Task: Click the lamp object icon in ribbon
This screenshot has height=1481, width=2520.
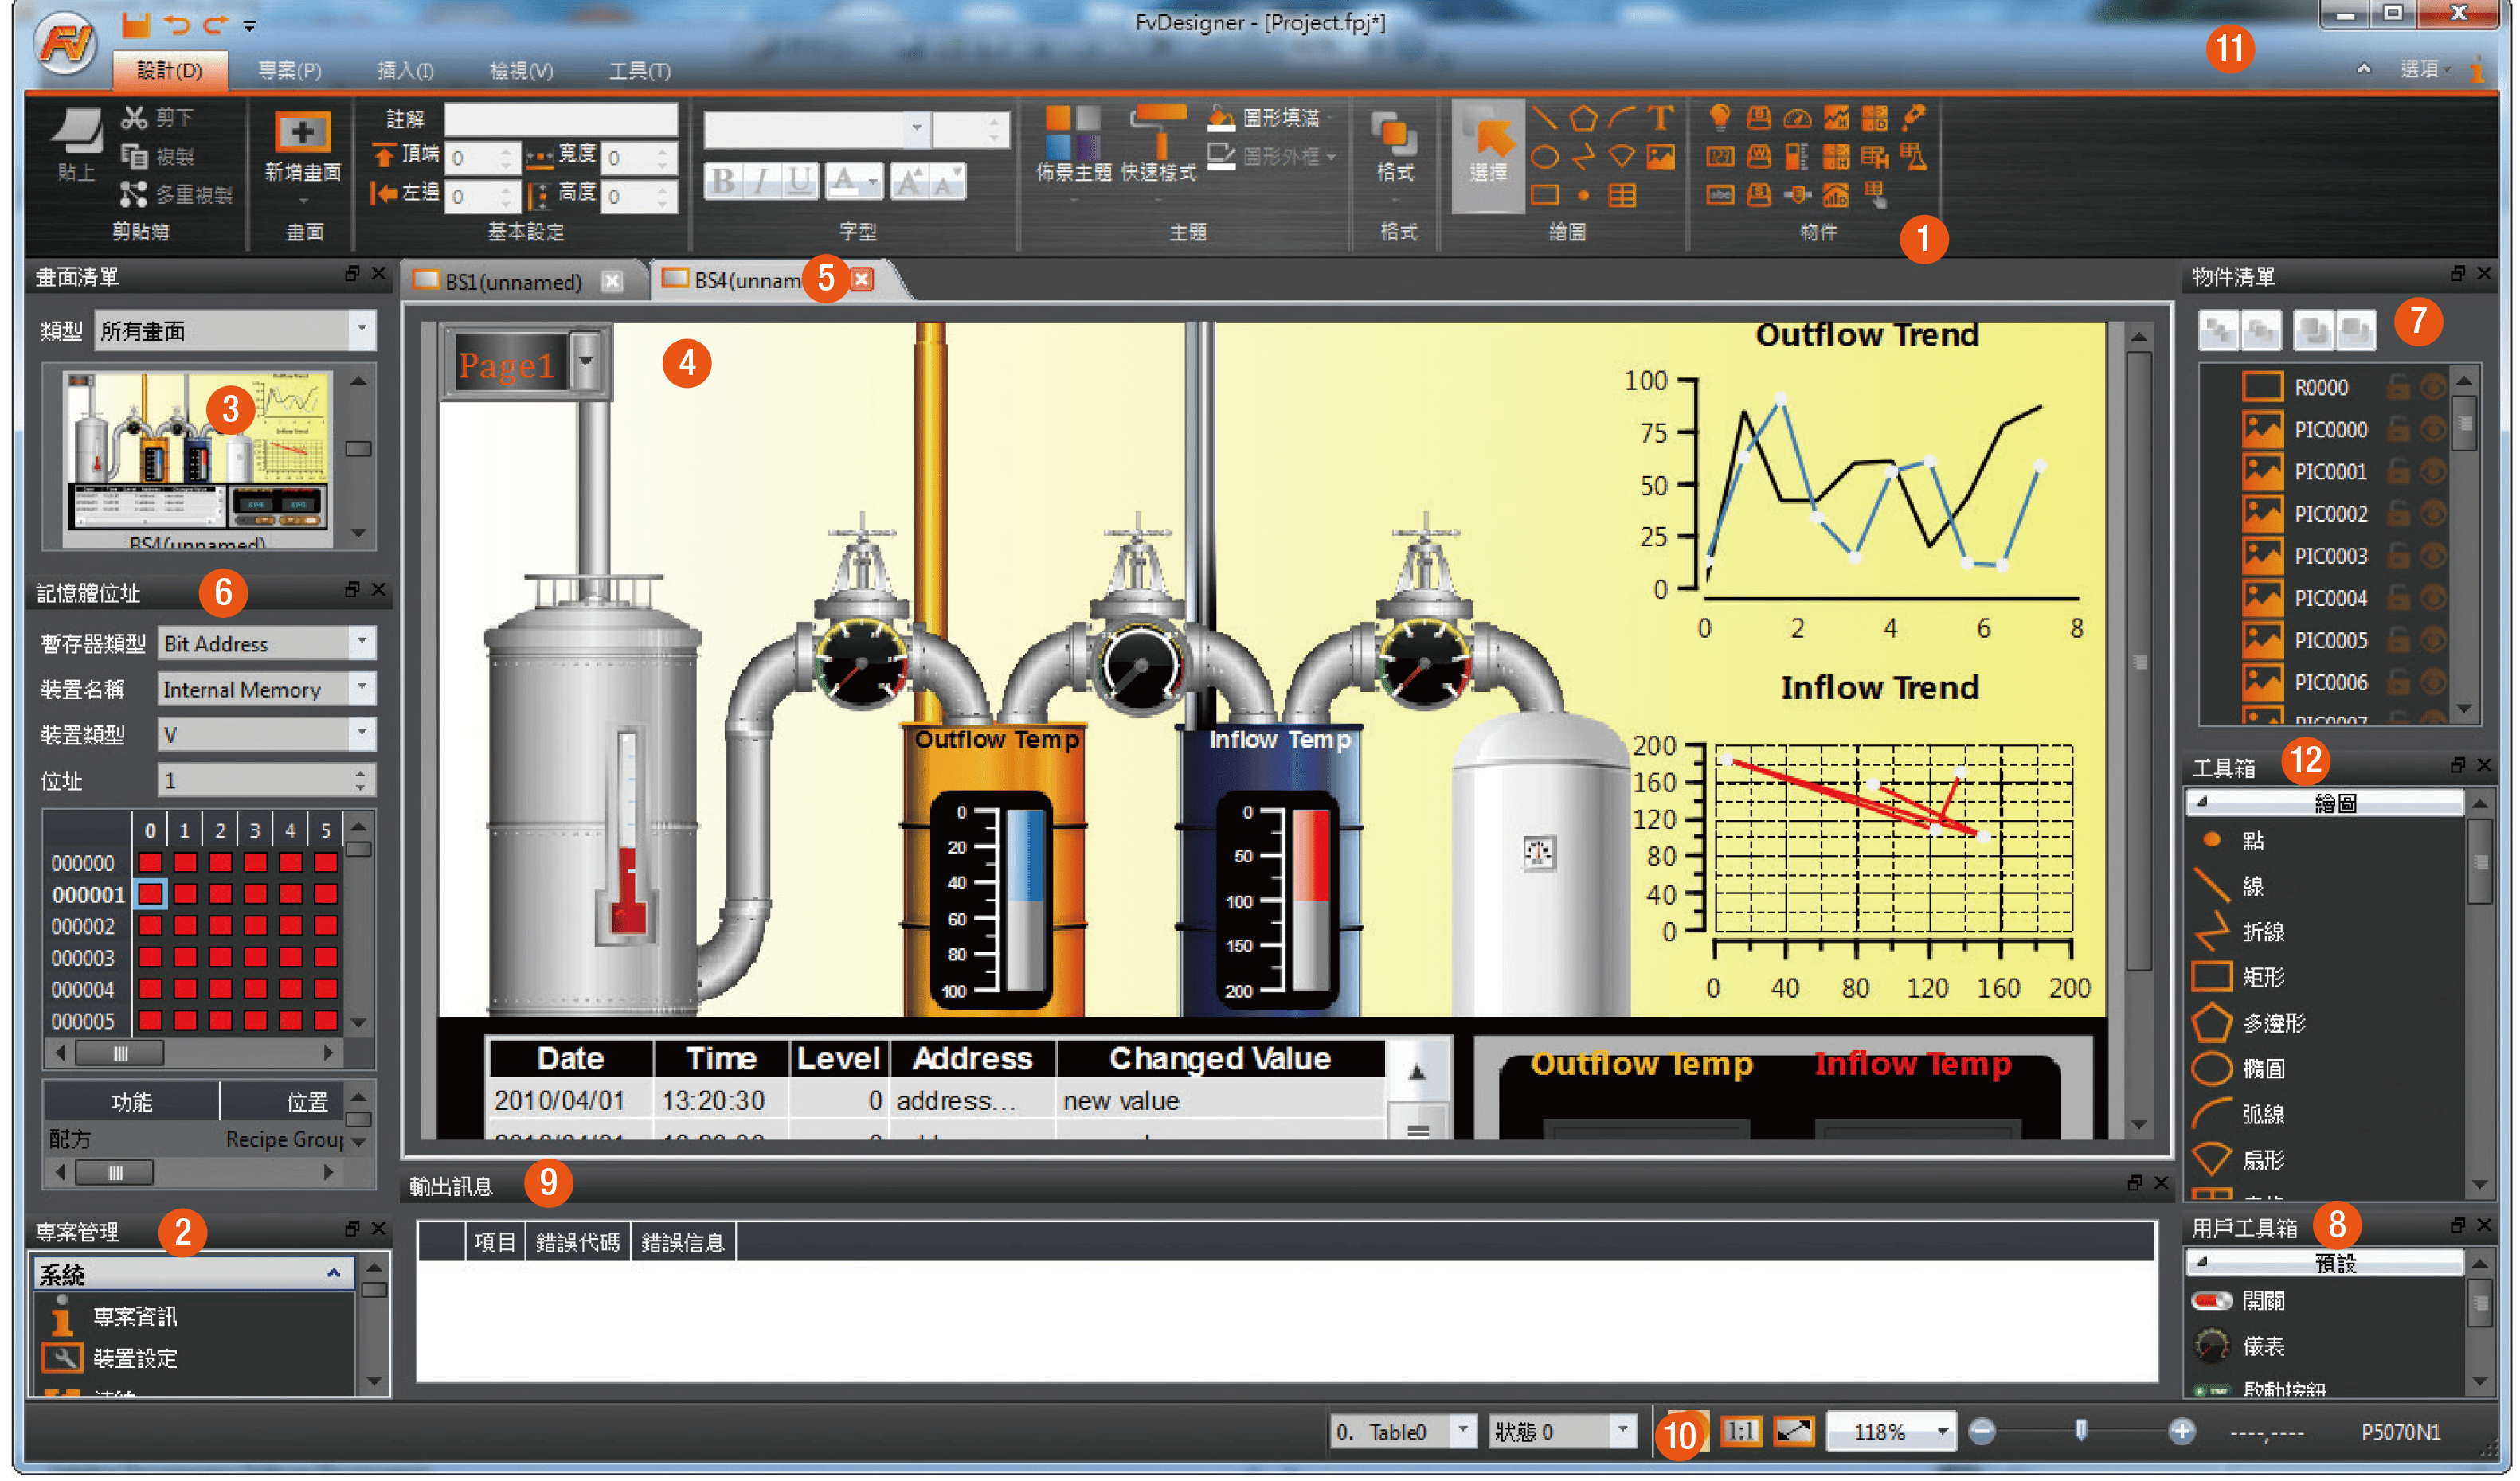Action: click(x=1719, y=118)
